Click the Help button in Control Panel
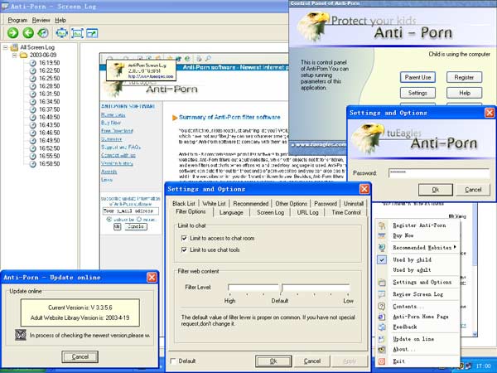Screen dimensions: 497x373 pos(465,93)
